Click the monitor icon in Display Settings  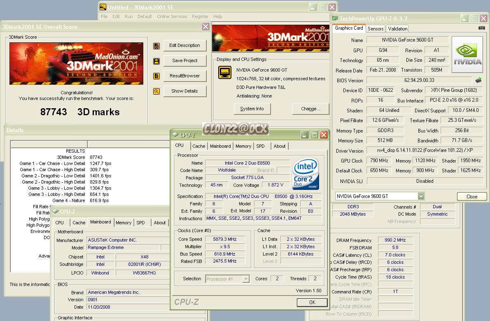(225, 72)
